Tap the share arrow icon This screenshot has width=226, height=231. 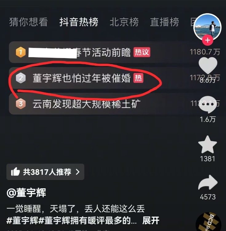coord(208,182)
